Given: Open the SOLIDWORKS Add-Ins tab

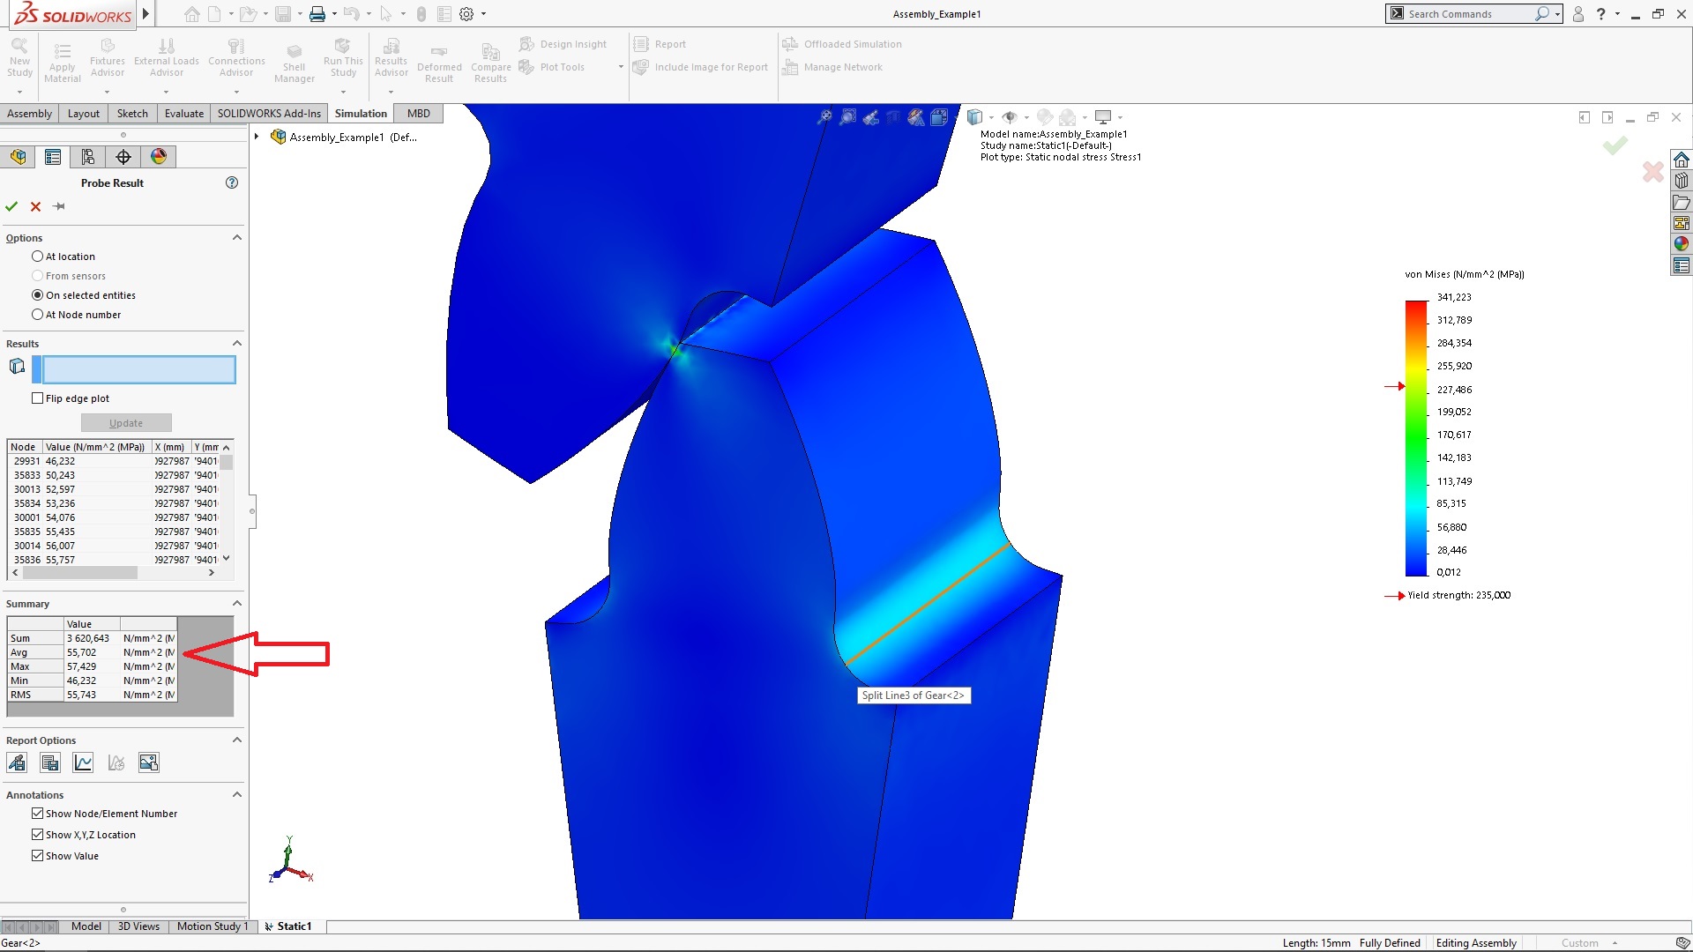Looking at the screenshot, I should pos(269,114).
